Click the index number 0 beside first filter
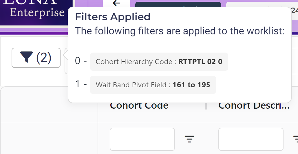The image size is (298, 154). (77, 61)
